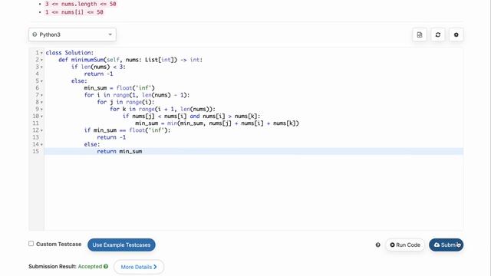Collapse code fold arrow on line 9
Image resolution: width=491 pixels, height=276 pixels.
click(41, 109)
